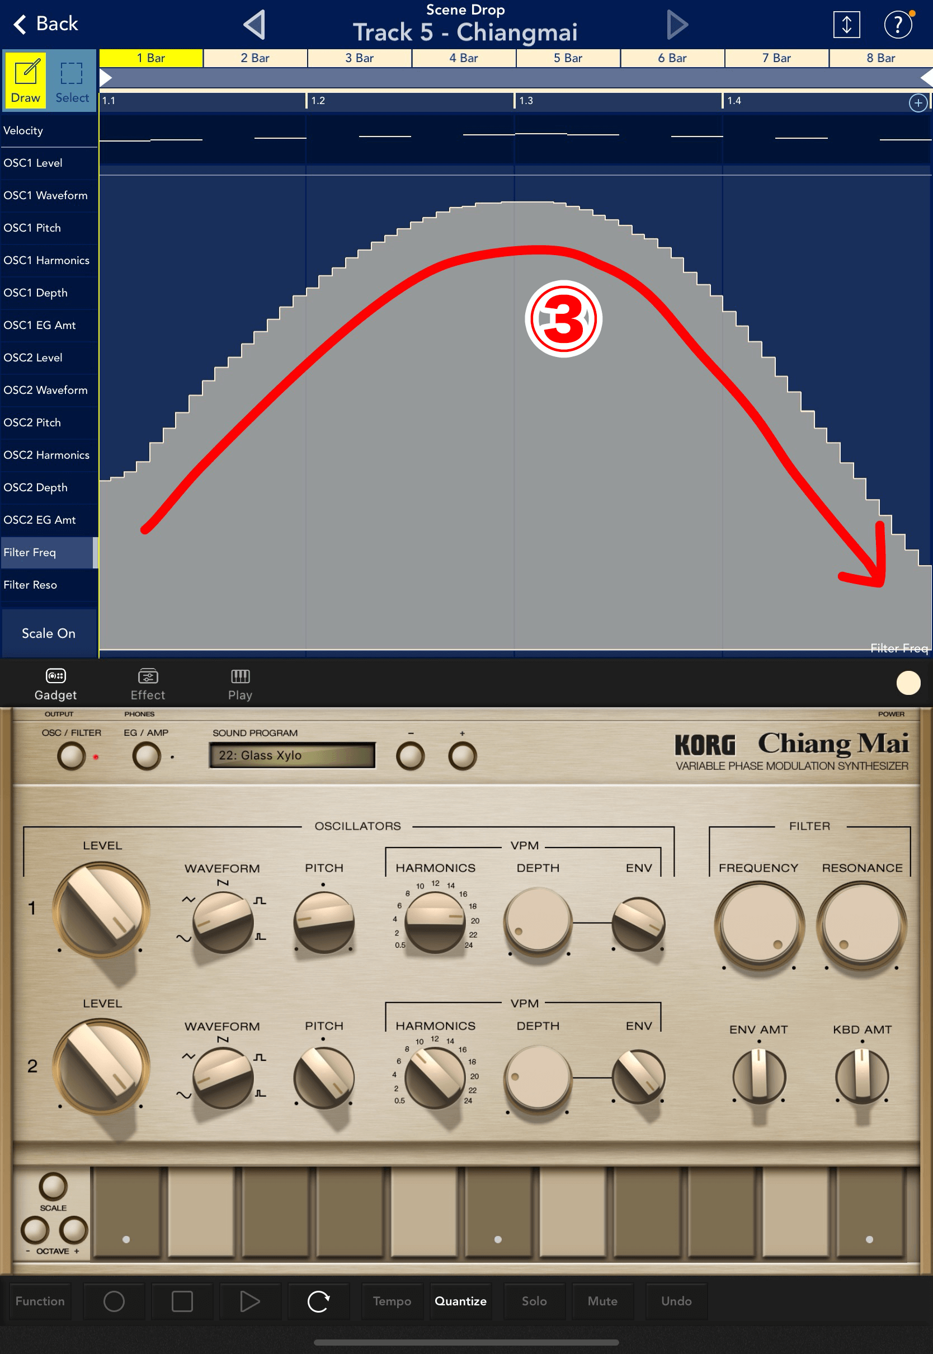Show the OSC2 Harmonics parameter
This screenshot has width=933, height=1354.
tap(49, 455)
